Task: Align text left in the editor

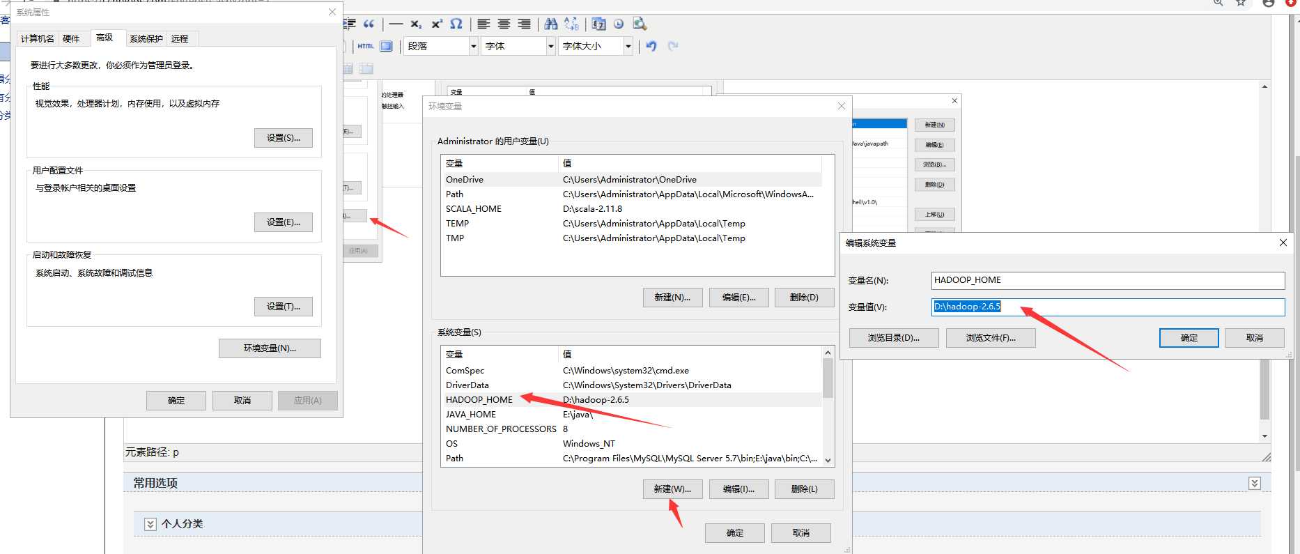Action: 483,24
